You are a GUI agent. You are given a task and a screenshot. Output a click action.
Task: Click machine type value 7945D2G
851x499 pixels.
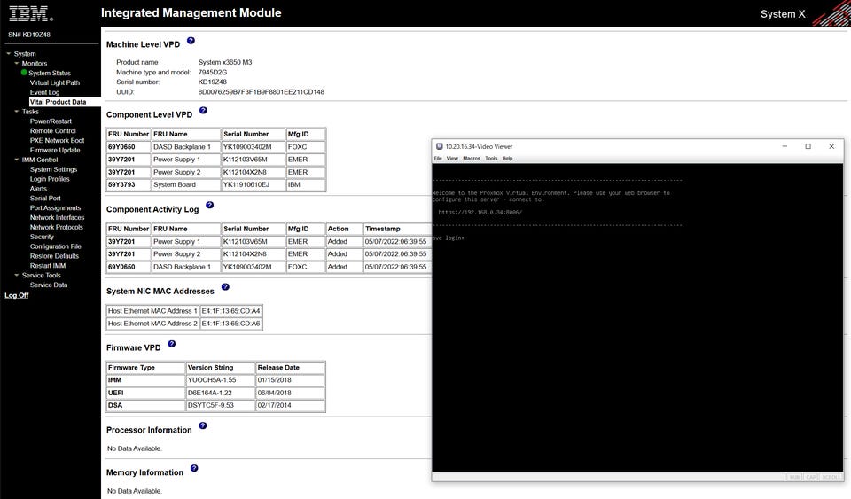[213, 72]
